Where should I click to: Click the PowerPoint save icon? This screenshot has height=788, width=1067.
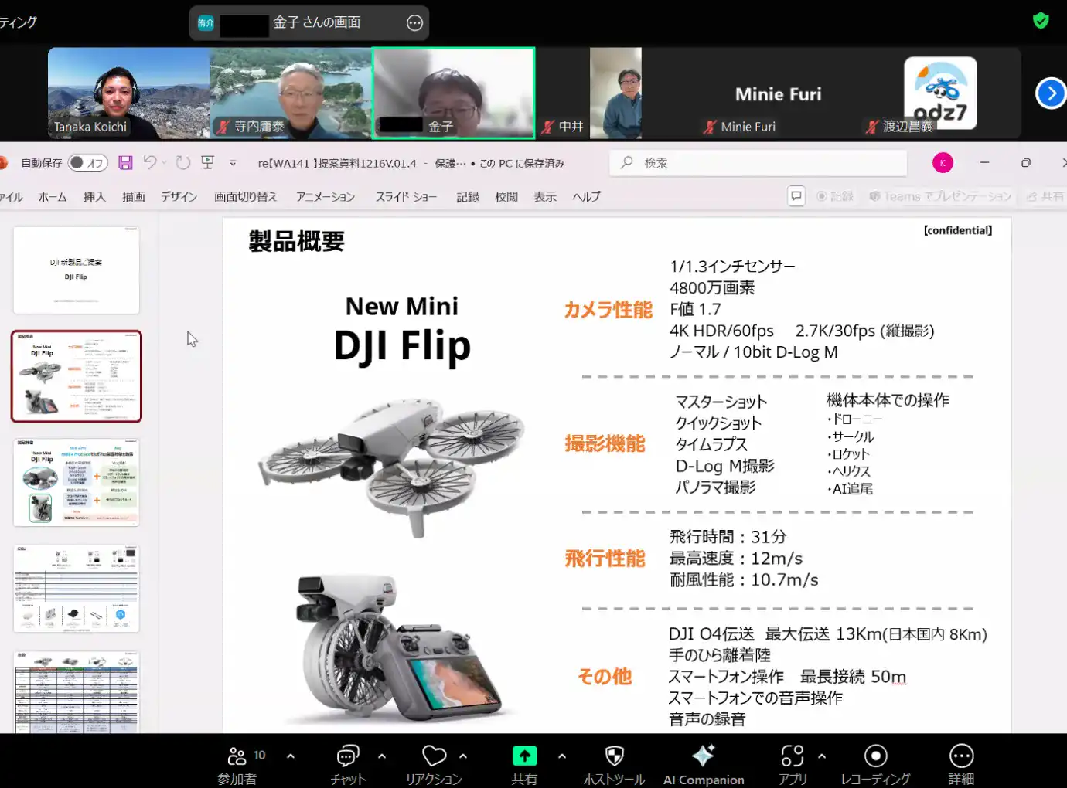[x=125, y=162]
